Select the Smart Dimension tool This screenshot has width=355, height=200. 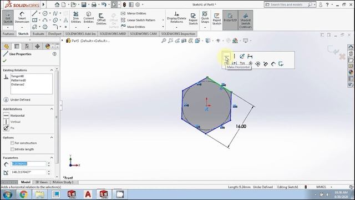point(22,17)
